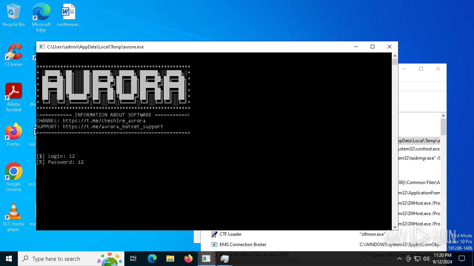The width and height of the screenshot is (474, 266).
Task: Launch CCleaner from the desktop
Action: tap(14, 55)
